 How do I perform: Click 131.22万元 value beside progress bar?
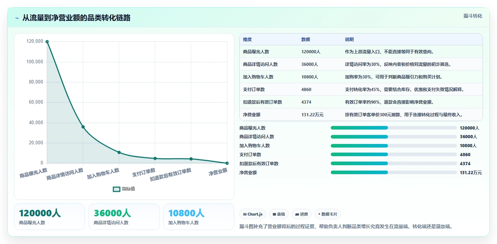point(471,173)
